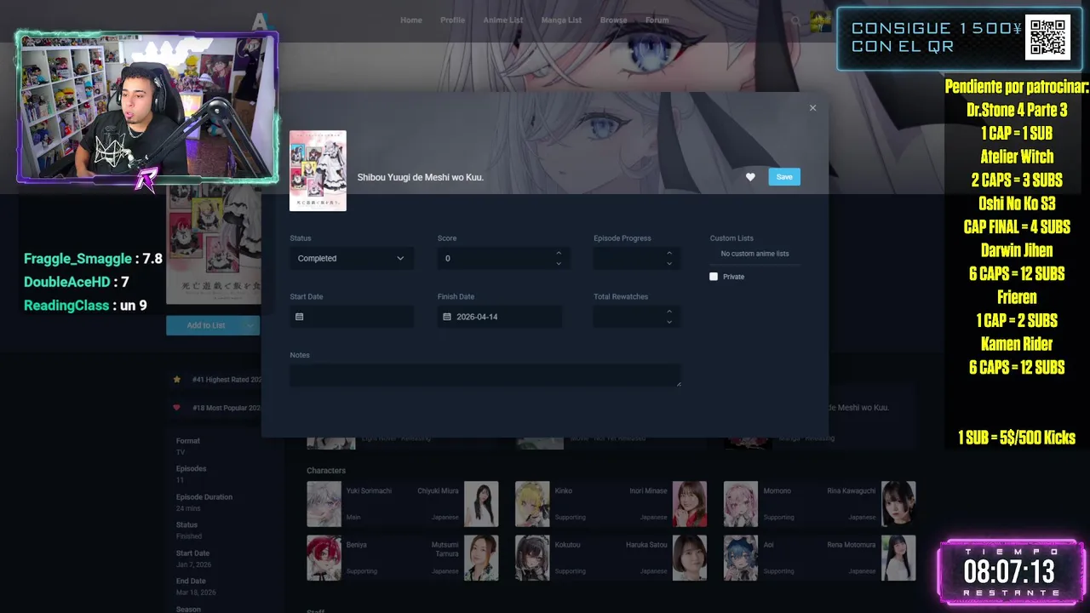
Task: Open voice actor Mutsumi Tamura link
Action: [445, 550]
